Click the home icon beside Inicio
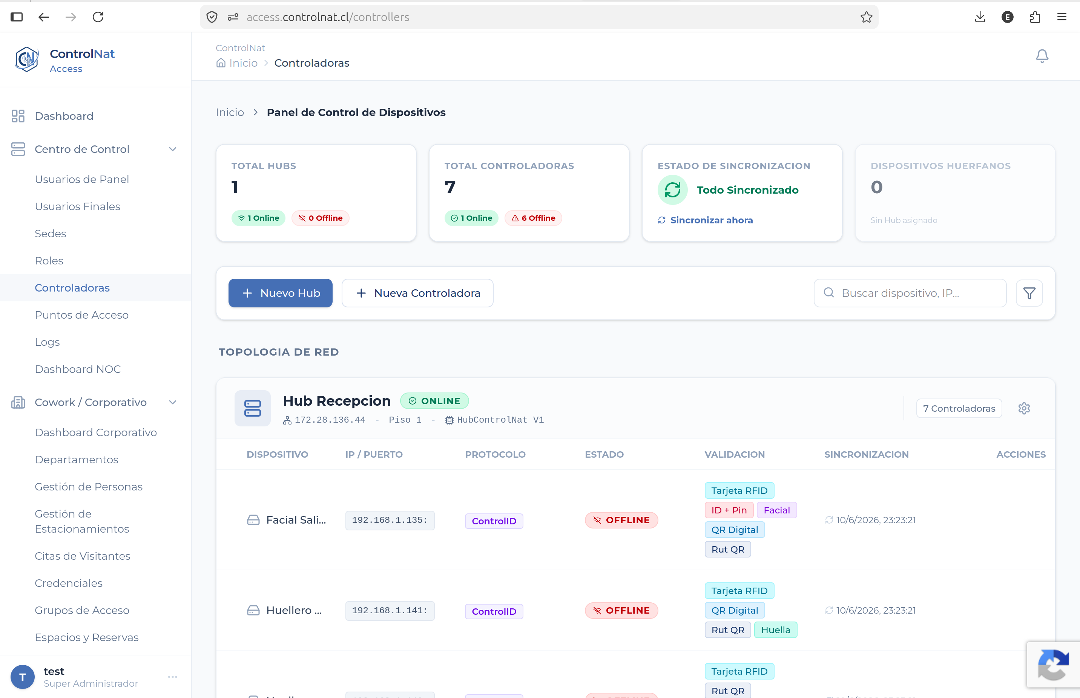1080x698 pixels. pyautogui.click(x=221, y=63)
